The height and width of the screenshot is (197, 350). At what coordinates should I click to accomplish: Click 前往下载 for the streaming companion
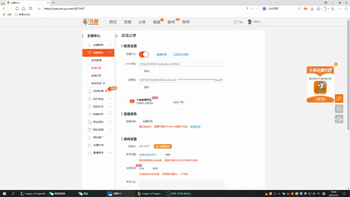(179, 102)
